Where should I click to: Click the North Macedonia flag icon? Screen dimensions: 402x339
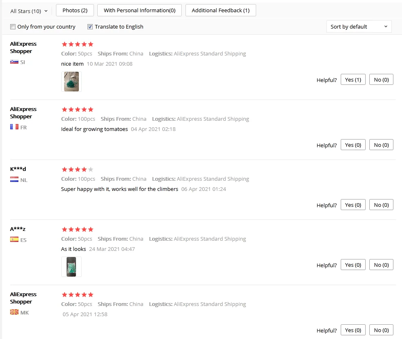(x=14, y=312)
